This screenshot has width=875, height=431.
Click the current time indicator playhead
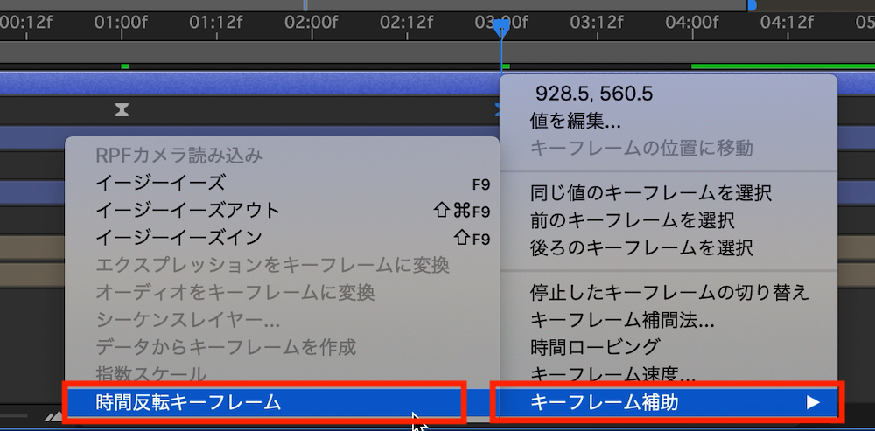tap(501, 28)
